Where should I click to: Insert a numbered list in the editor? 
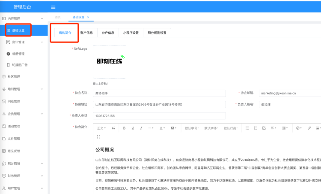pyautogui.click(x=256, y=128)
